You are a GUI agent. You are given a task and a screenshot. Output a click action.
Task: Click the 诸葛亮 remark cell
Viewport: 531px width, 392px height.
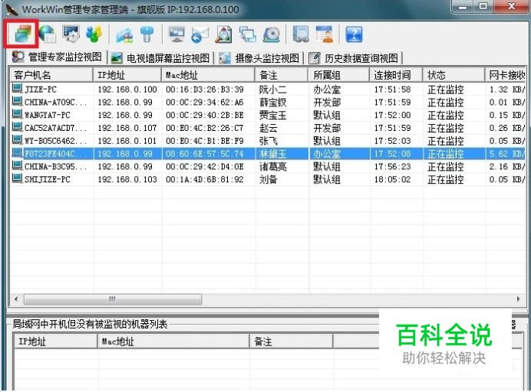[272, 167]
